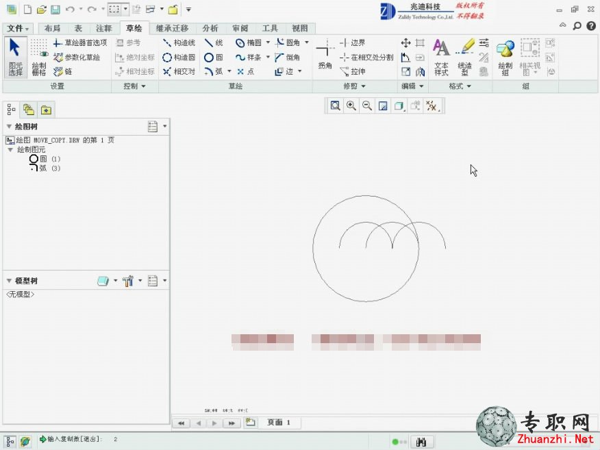Screen dimensions: 600x450
Task: Pick the 构造圆 construction circle tool
Action: pyautogui.click(x=179, y=57)
